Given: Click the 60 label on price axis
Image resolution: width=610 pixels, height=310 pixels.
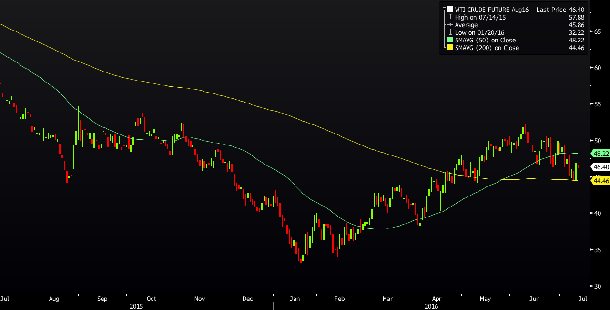Looking at the screenshot, I should [597, 68].
